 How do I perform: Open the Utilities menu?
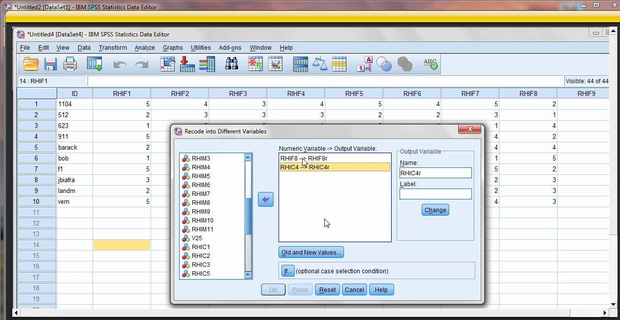201,48
